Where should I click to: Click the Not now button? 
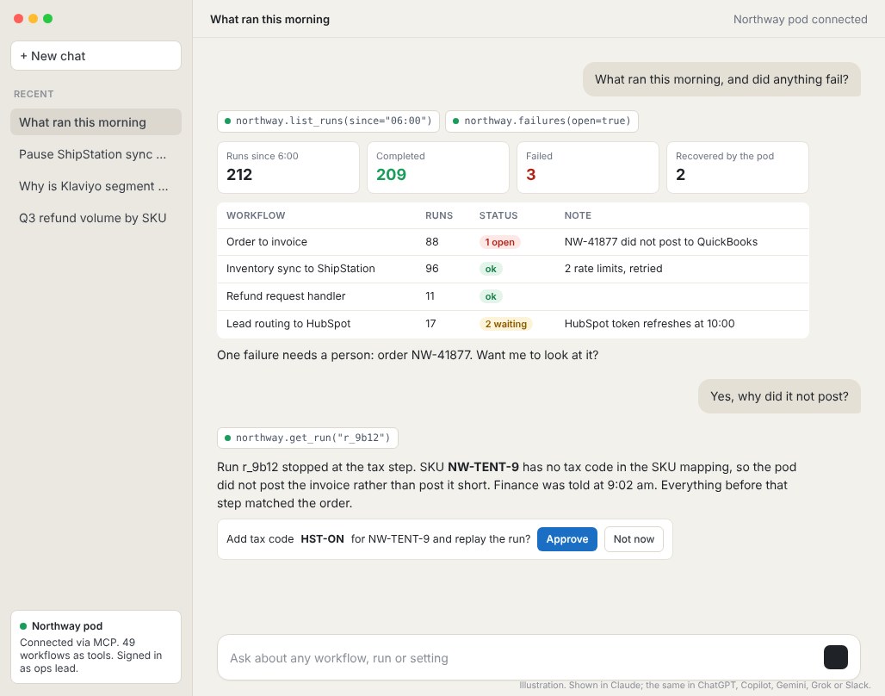(x=634, y=539)
